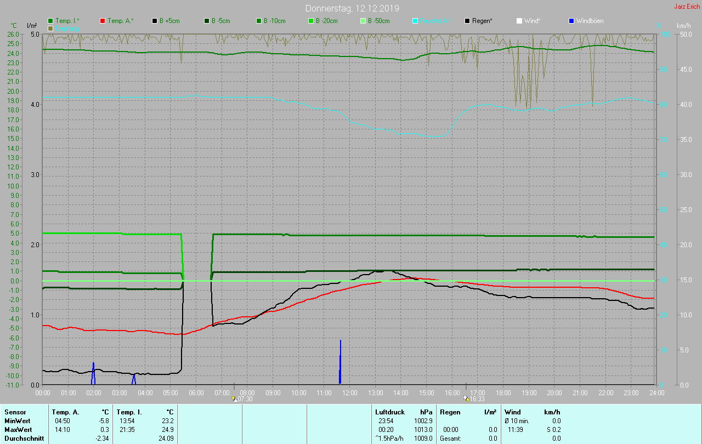
Task: Click the green Temp. I.* legend square
Action: click(x=50, y=21)
